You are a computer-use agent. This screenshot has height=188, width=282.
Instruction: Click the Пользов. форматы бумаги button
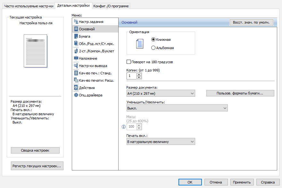coord(240,93)
